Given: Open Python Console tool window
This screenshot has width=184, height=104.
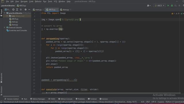Looking at the screenshot, I should click(x=65, y=99).
